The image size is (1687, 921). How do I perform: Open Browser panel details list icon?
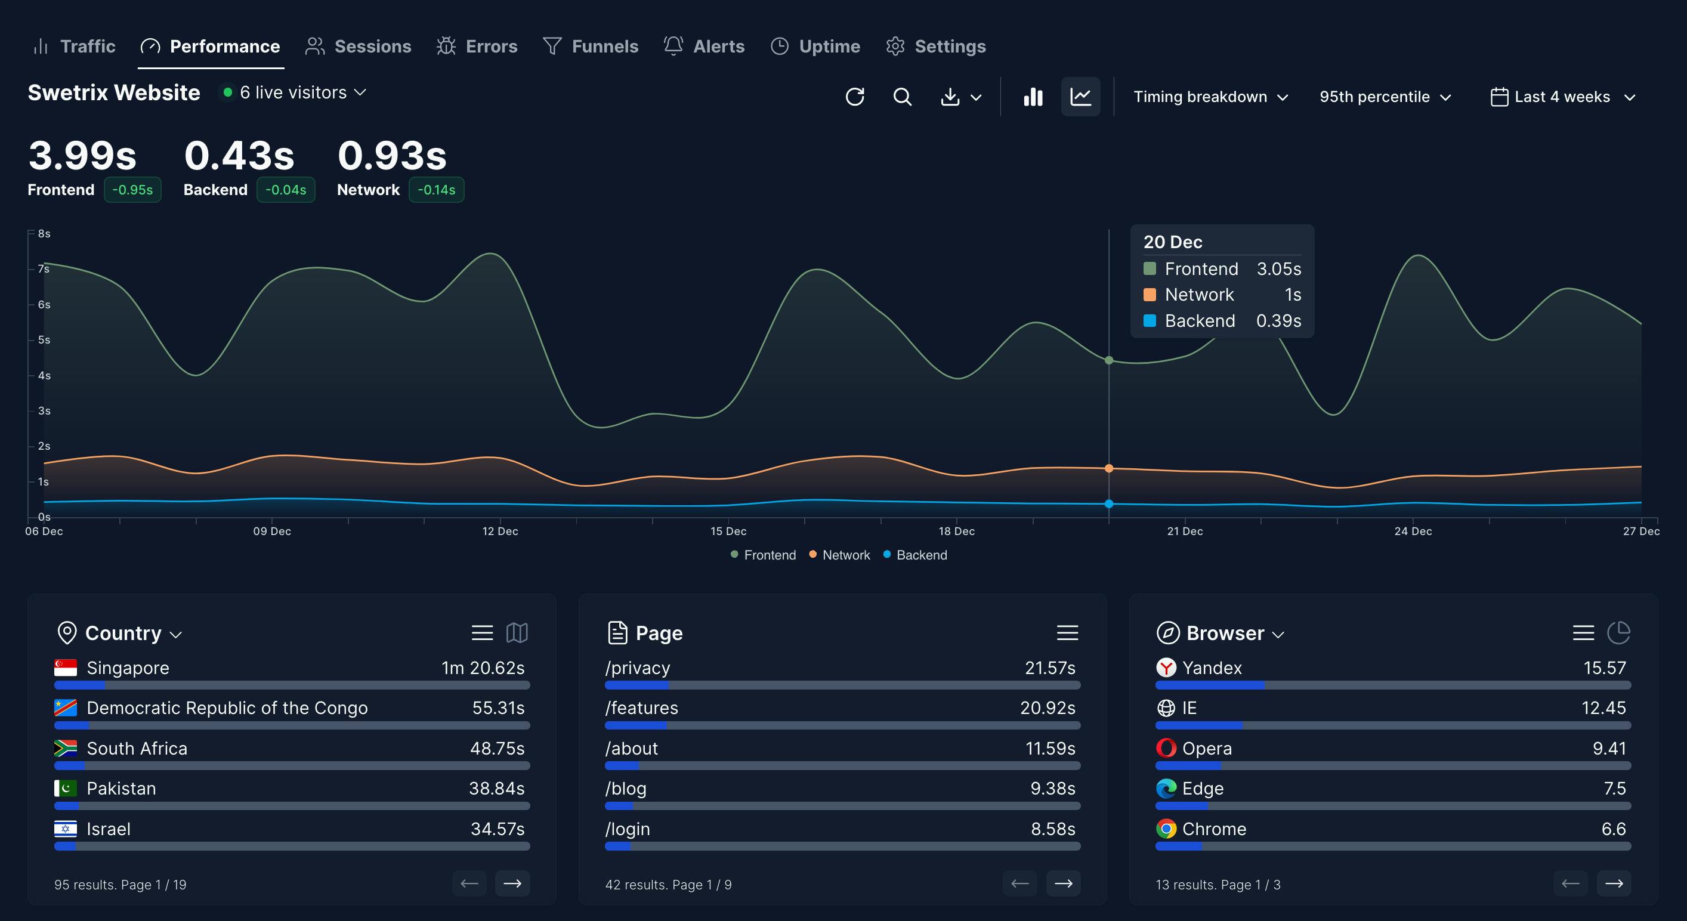(1584, 633)
